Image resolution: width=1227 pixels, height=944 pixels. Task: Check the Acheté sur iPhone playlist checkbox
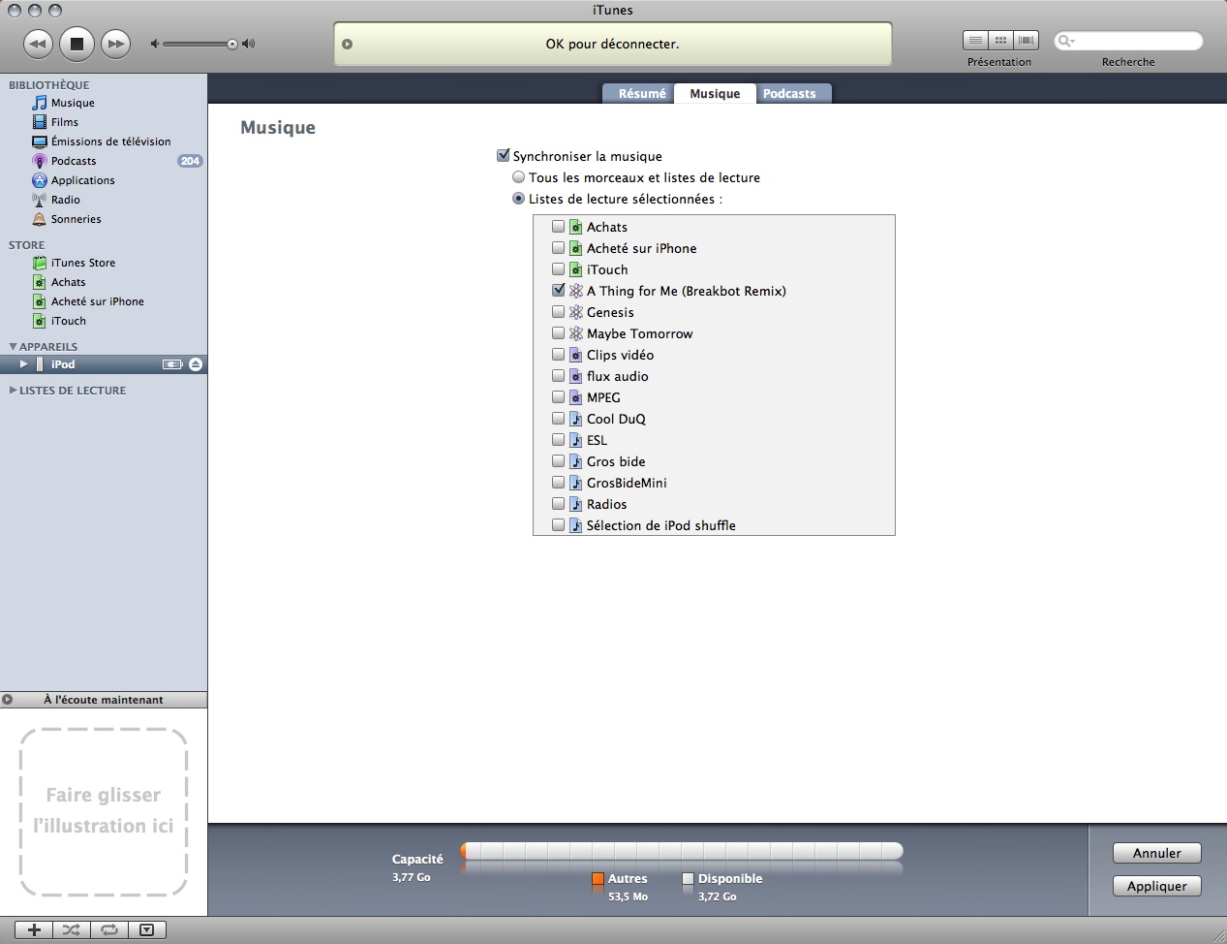tap(558, 247)
